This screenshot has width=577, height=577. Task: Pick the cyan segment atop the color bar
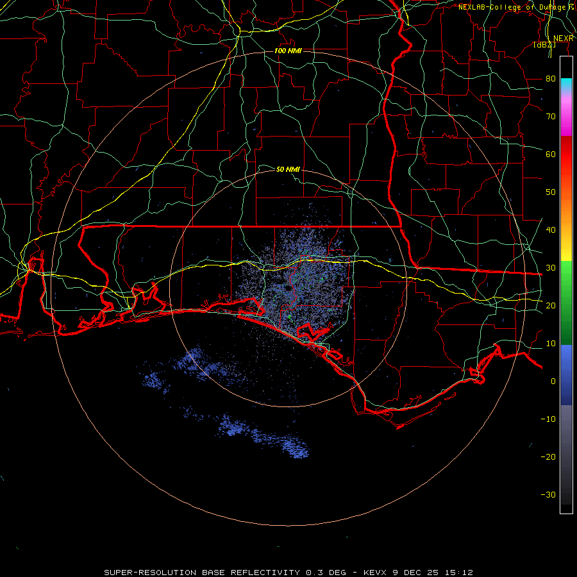(566, 85)
